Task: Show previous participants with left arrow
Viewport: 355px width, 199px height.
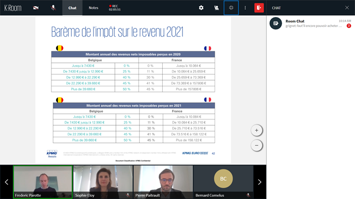Action: (7, 182)
